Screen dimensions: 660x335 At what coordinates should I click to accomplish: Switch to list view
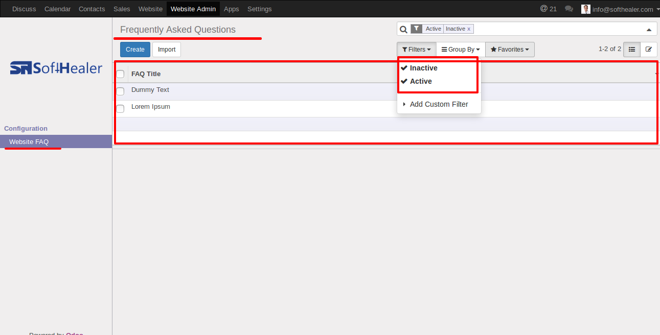[632, 50]
